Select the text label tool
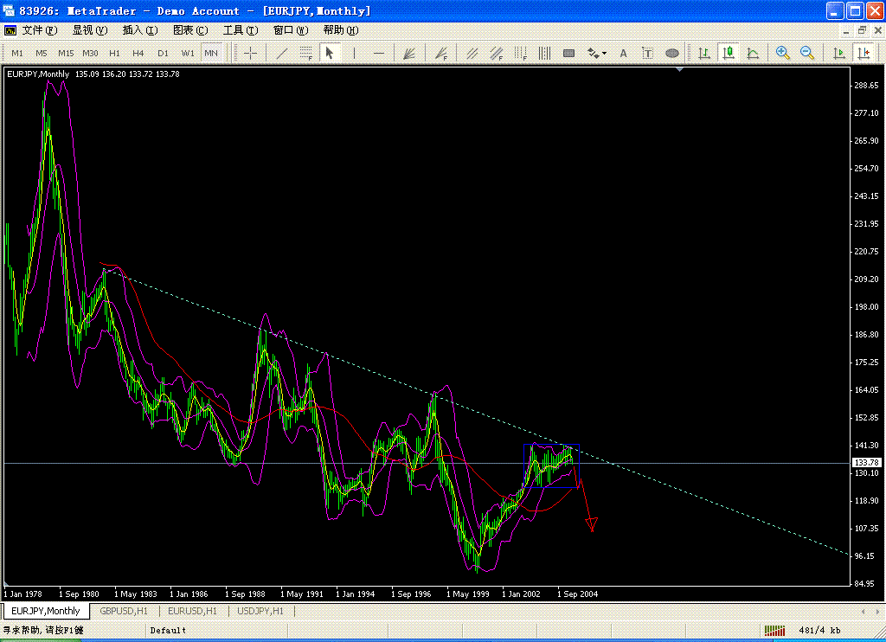 pos(623,53)
